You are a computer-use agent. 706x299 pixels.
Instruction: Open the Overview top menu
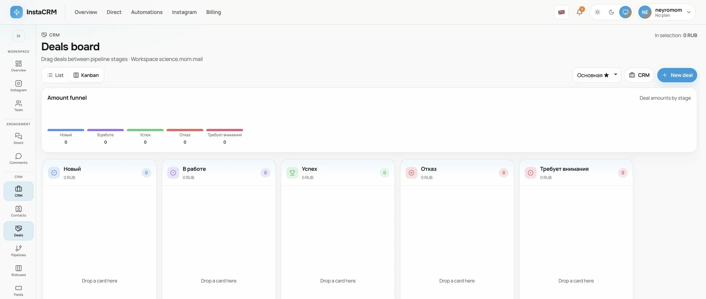coord(86,12)
